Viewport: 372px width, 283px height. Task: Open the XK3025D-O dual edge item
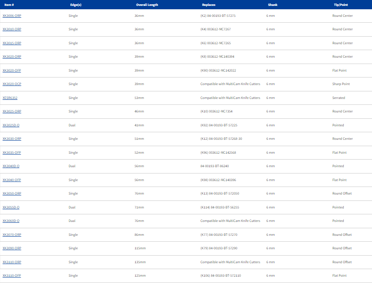coord(11,125)
